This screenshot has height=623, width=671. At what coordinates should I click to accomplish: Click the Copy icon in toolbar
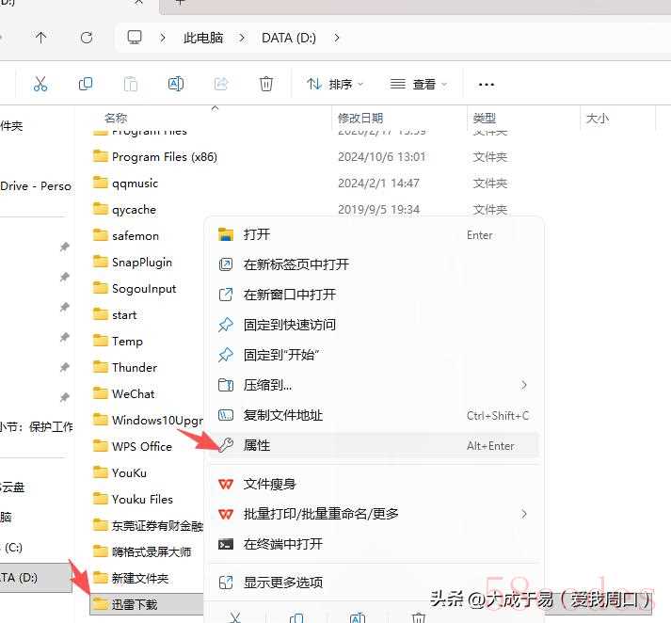click(x=86, y=84)
